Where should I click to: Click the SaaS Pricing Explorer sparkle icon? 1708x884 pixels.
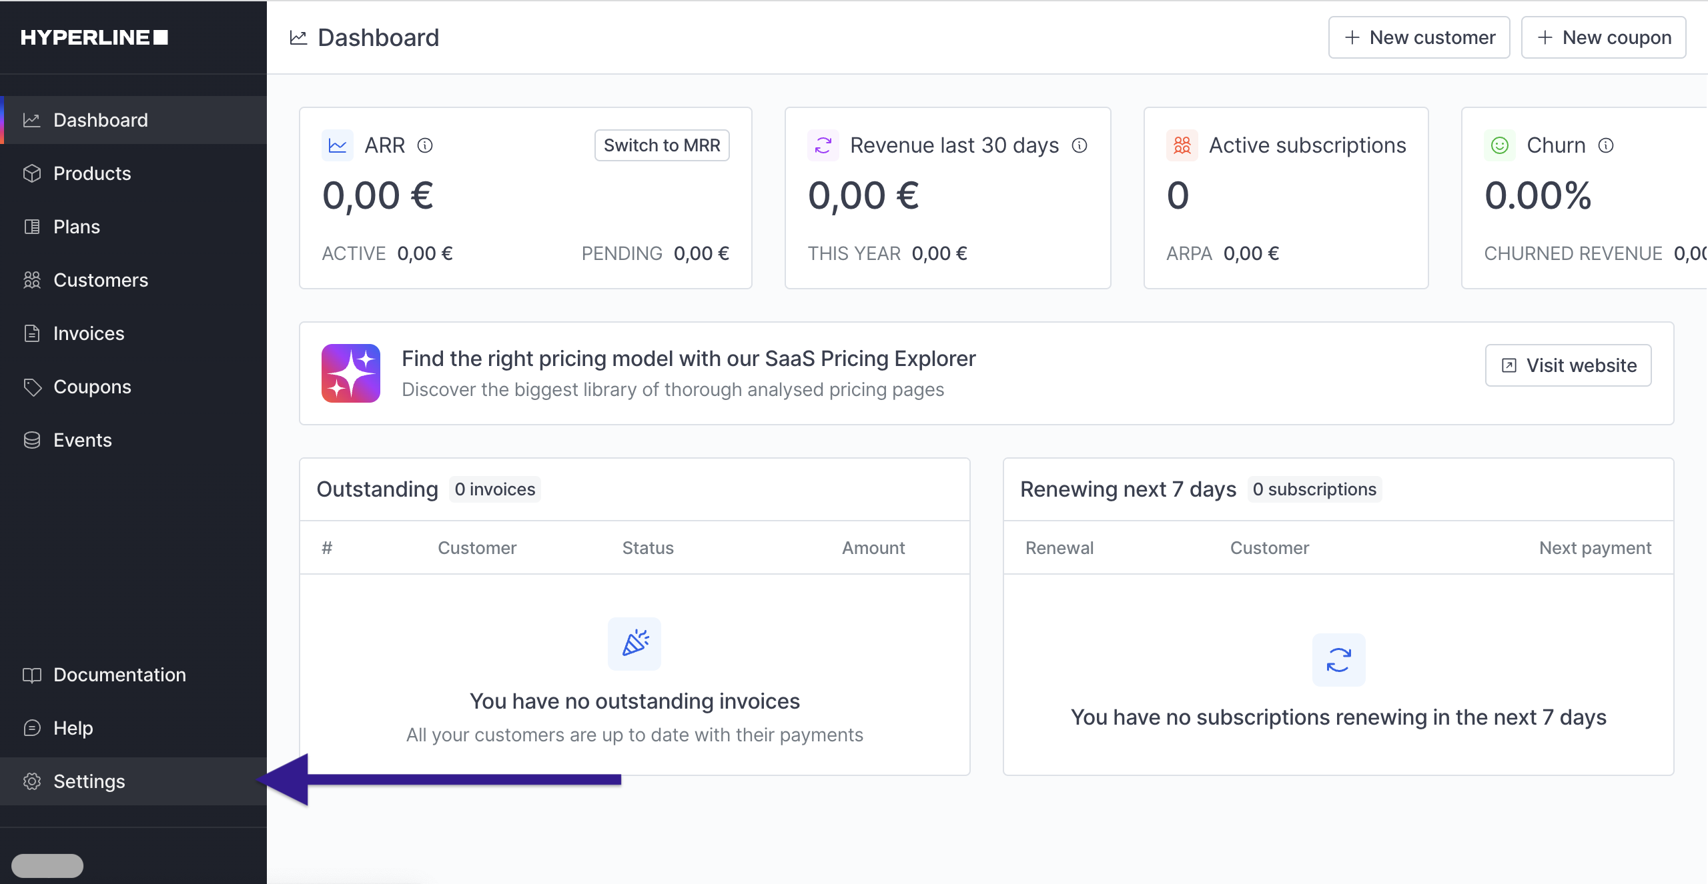(x=351, y=373)
